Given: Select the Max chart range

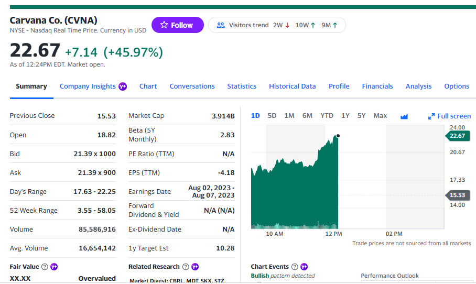Looking at the screenshot, I should point(380,116).
